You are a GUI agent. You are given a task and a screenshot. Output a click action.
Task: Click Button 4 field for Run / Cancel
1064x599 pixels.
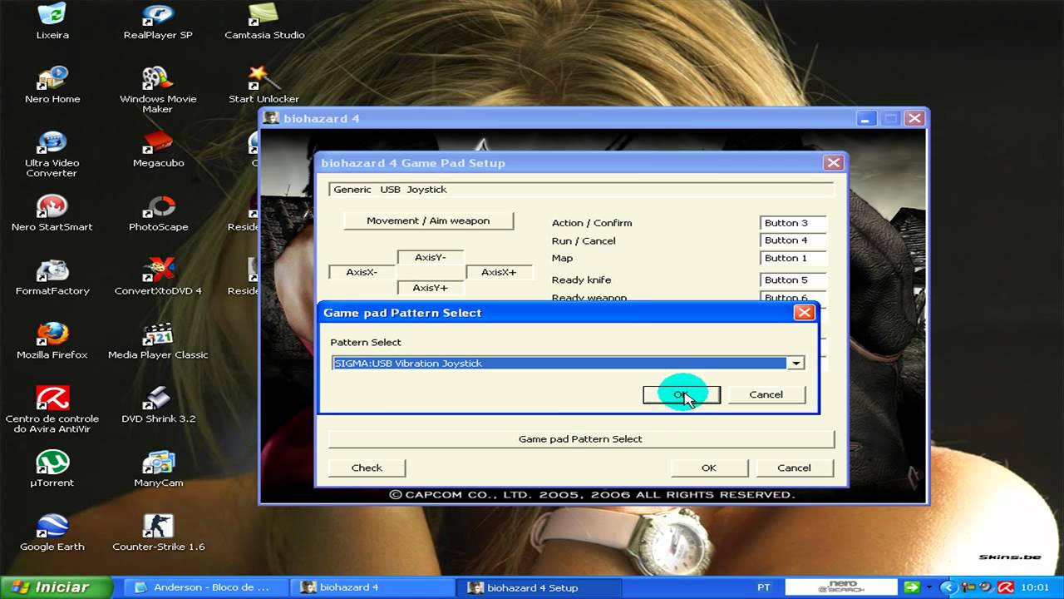[793, 240]
